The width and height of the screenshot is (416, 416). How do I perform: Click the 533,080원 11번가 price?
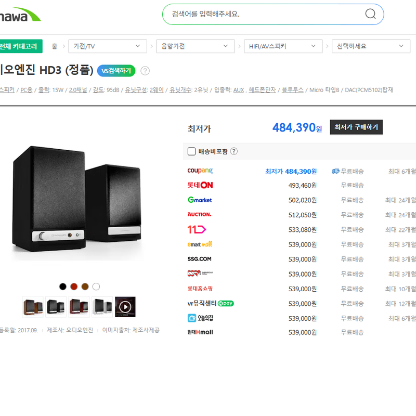click(303, 229)
